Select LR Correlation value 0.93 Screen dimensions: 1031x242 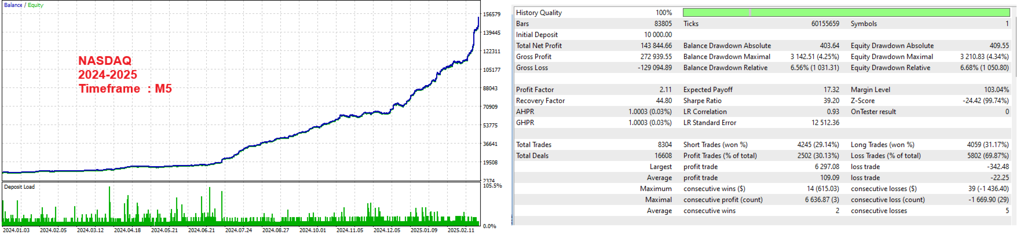point(833,112)
